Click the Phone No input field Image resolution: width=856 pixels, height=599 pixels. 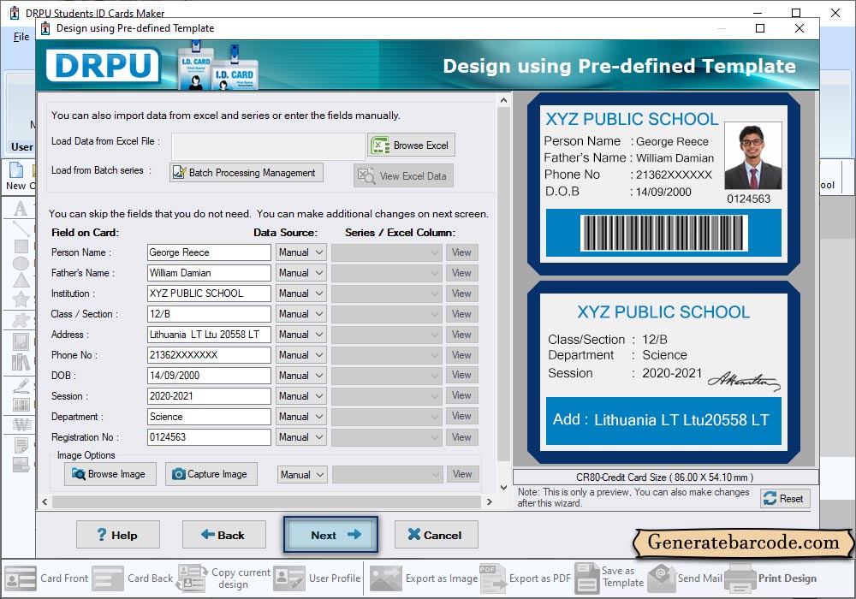coord(209,355)
